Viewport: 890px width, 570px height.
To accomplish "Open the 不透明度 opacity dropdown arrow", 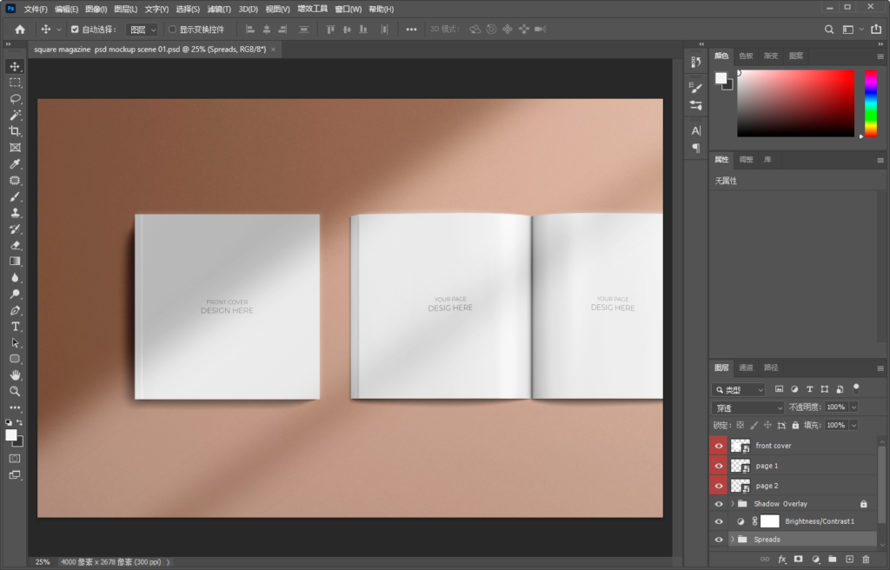I will point(853,407).
